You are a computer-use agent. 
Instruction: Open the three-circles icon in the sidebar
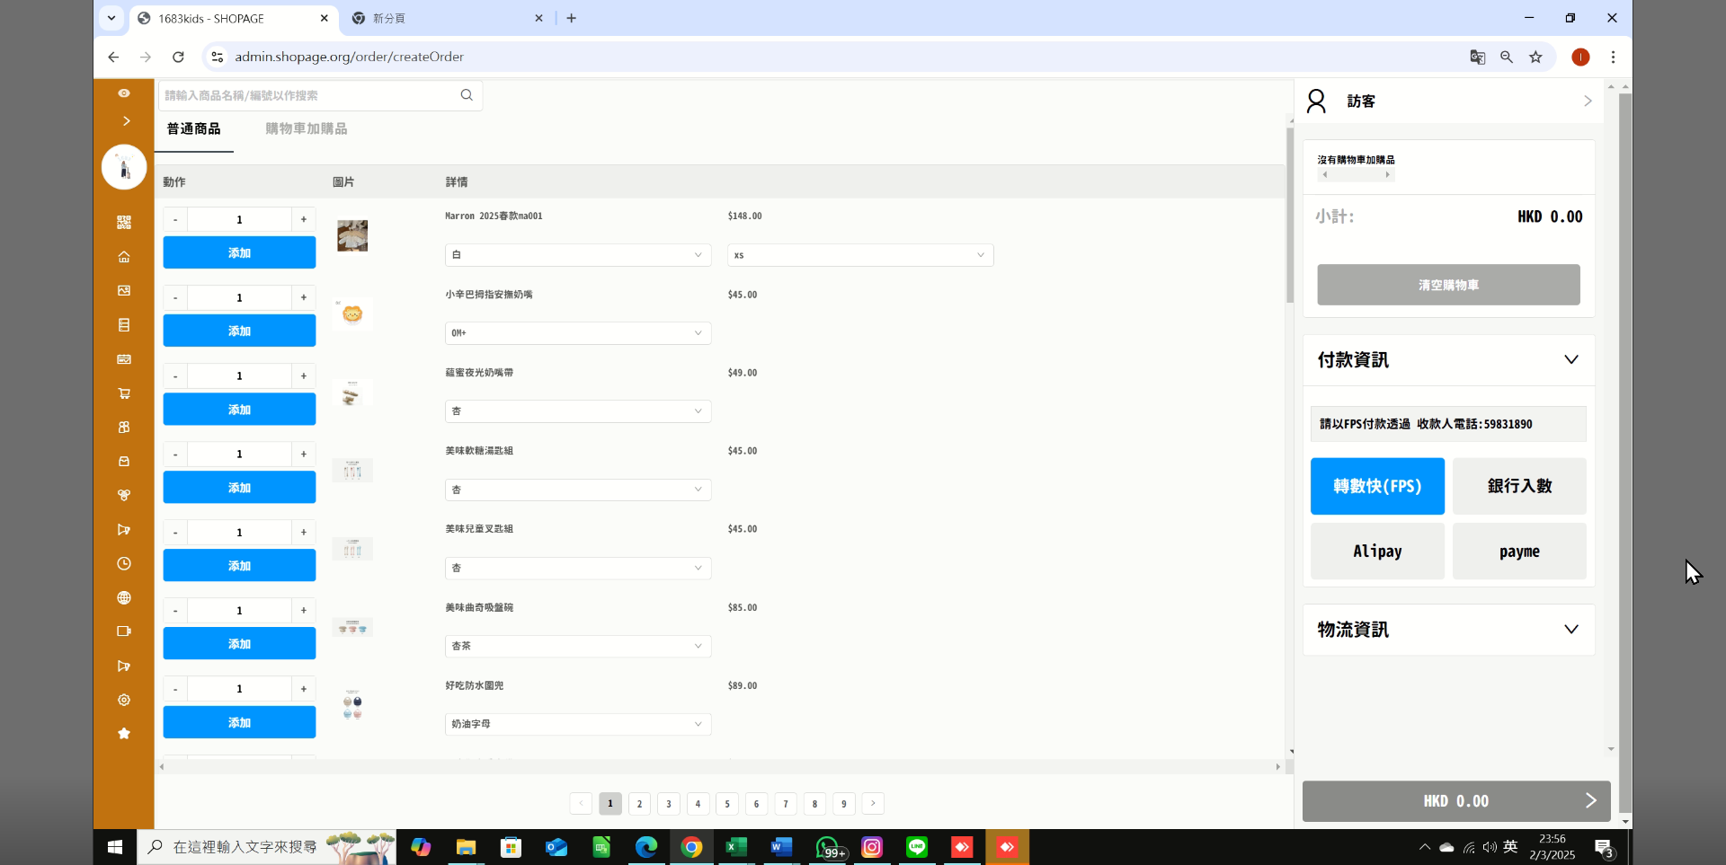coord(124,495)
